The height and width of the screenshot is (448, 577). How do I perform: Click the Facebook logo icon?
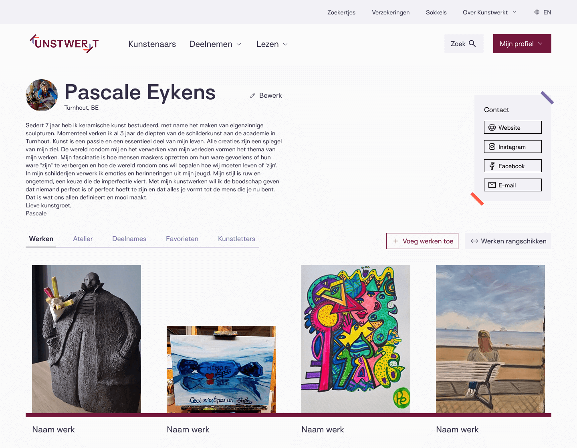tap(492, 166)
